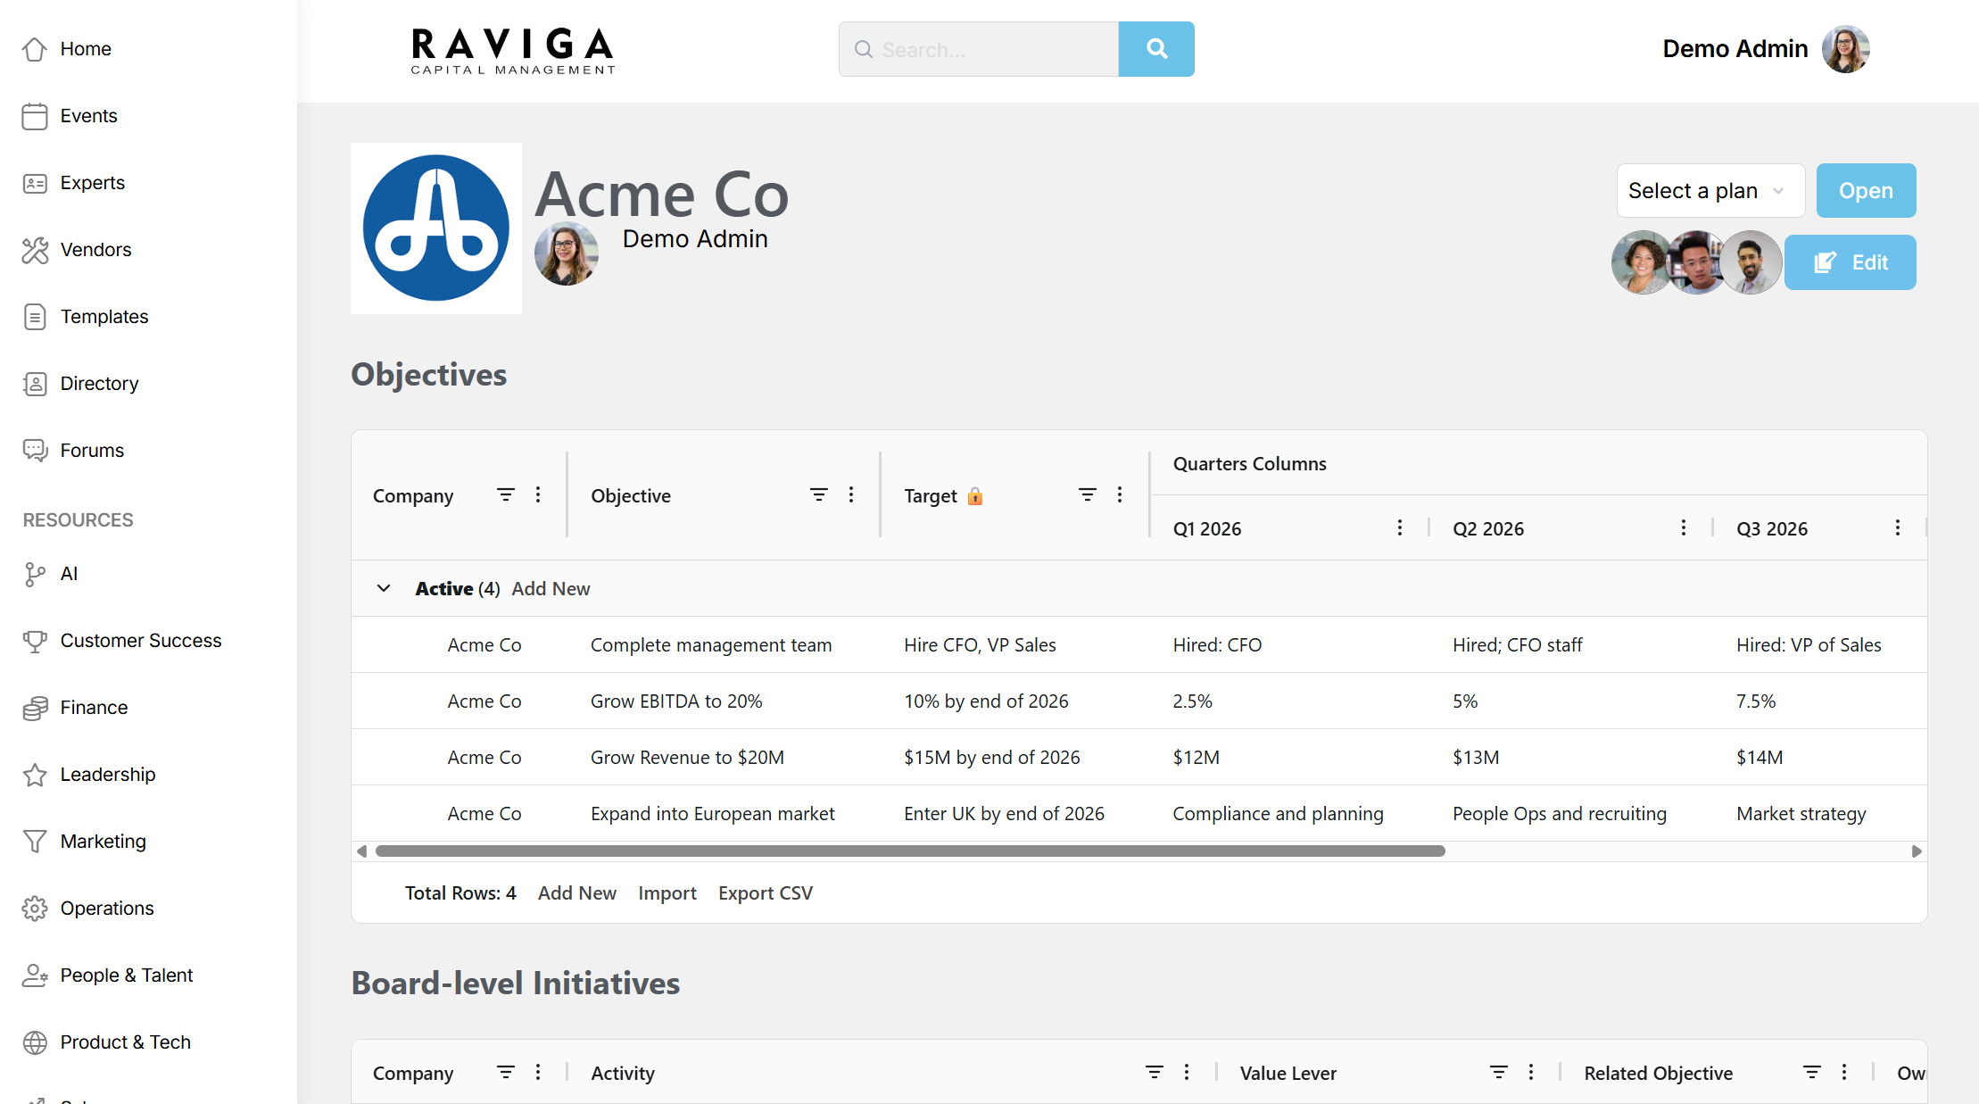Screen dimensions: 1979x1104
Task: Click the third team member avatar
Action: 1751,262
